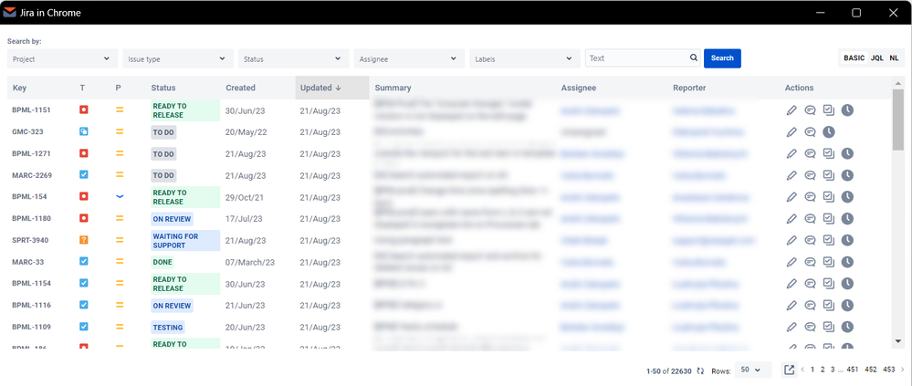Sort by the Updated column header

(x=332, y=88)
